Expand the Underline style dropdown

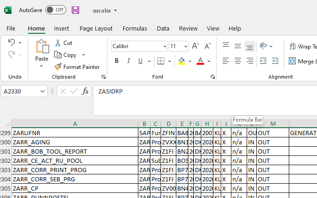[x=149, y=61]
